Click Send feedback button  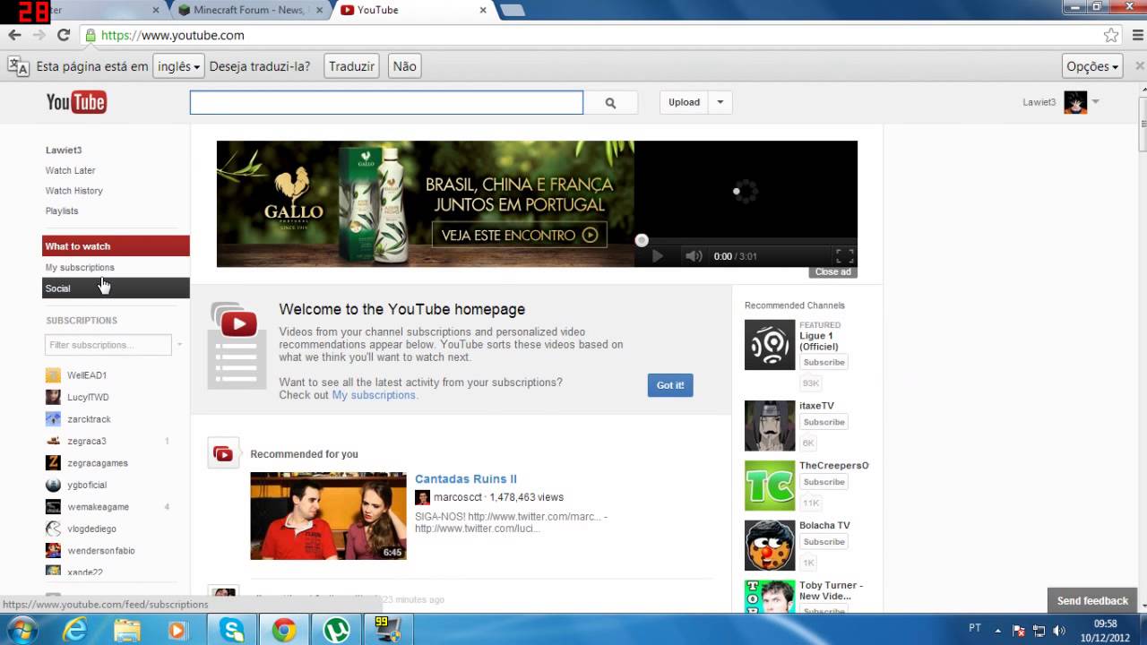[1092, 601]
